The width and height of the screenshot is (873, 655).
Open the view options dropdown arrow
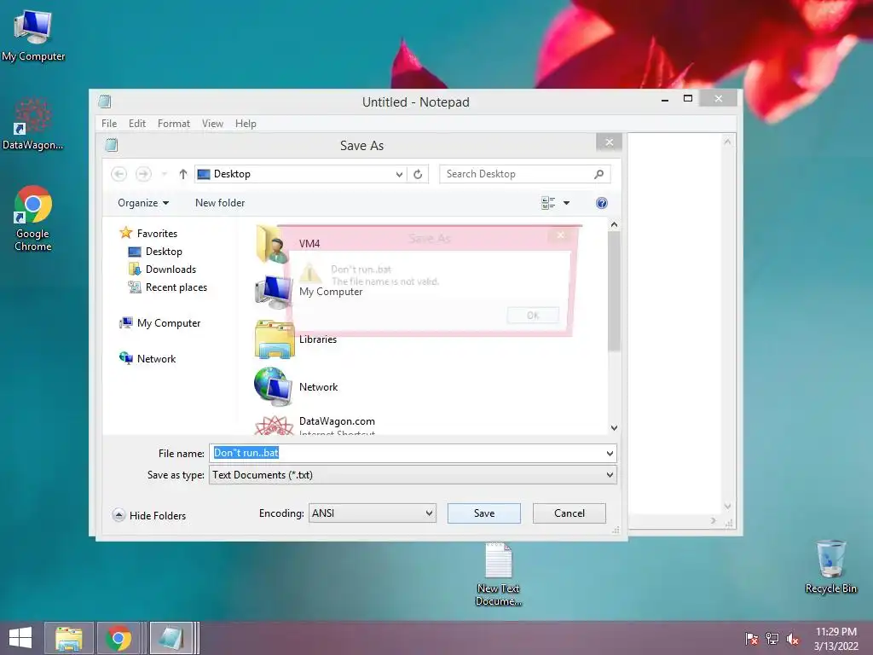[x=566, y=203]
